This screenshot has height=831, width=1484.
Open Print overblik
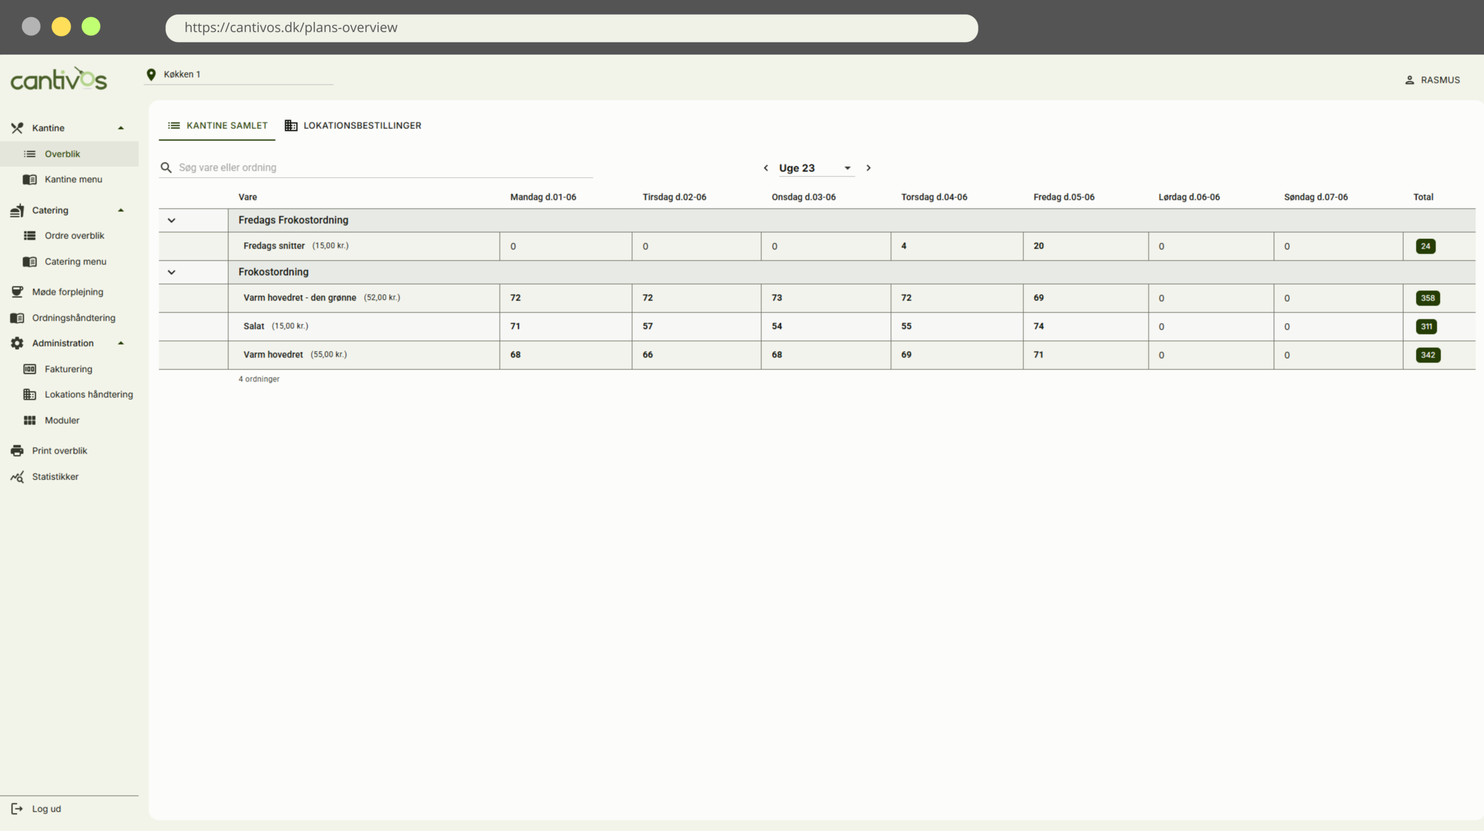(x=60, y=451)
